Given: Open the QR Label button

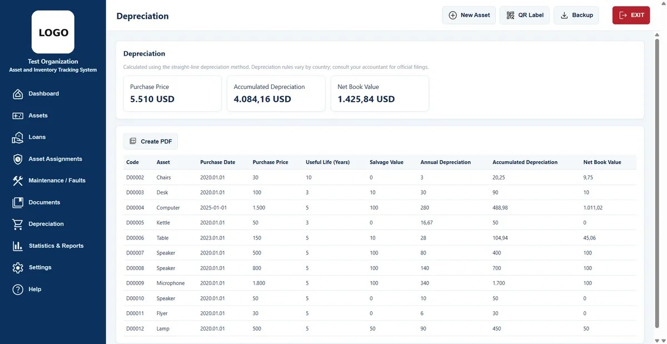Looking at the screenshot, I should (525, 15).
